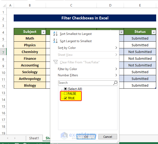Expand the Filter by Color submenu arrow

pos(116,69)
